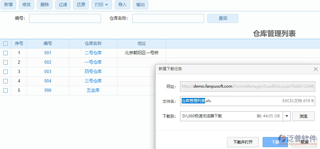Click the 导入 import button

click(x=122, y=5)
